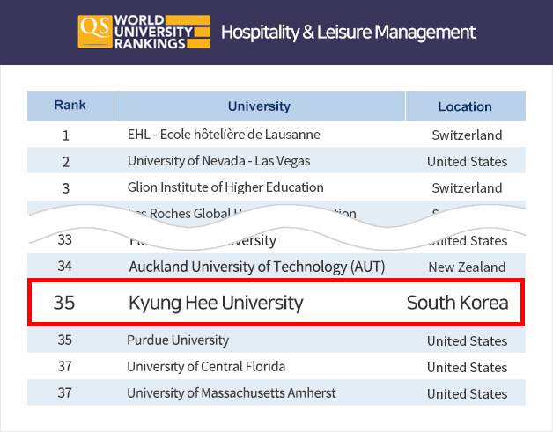Select EHL - Ecole hôtelière de Lausanne
Image resolution: width=553 pixels, height=432 pixels.
[224, 135]
